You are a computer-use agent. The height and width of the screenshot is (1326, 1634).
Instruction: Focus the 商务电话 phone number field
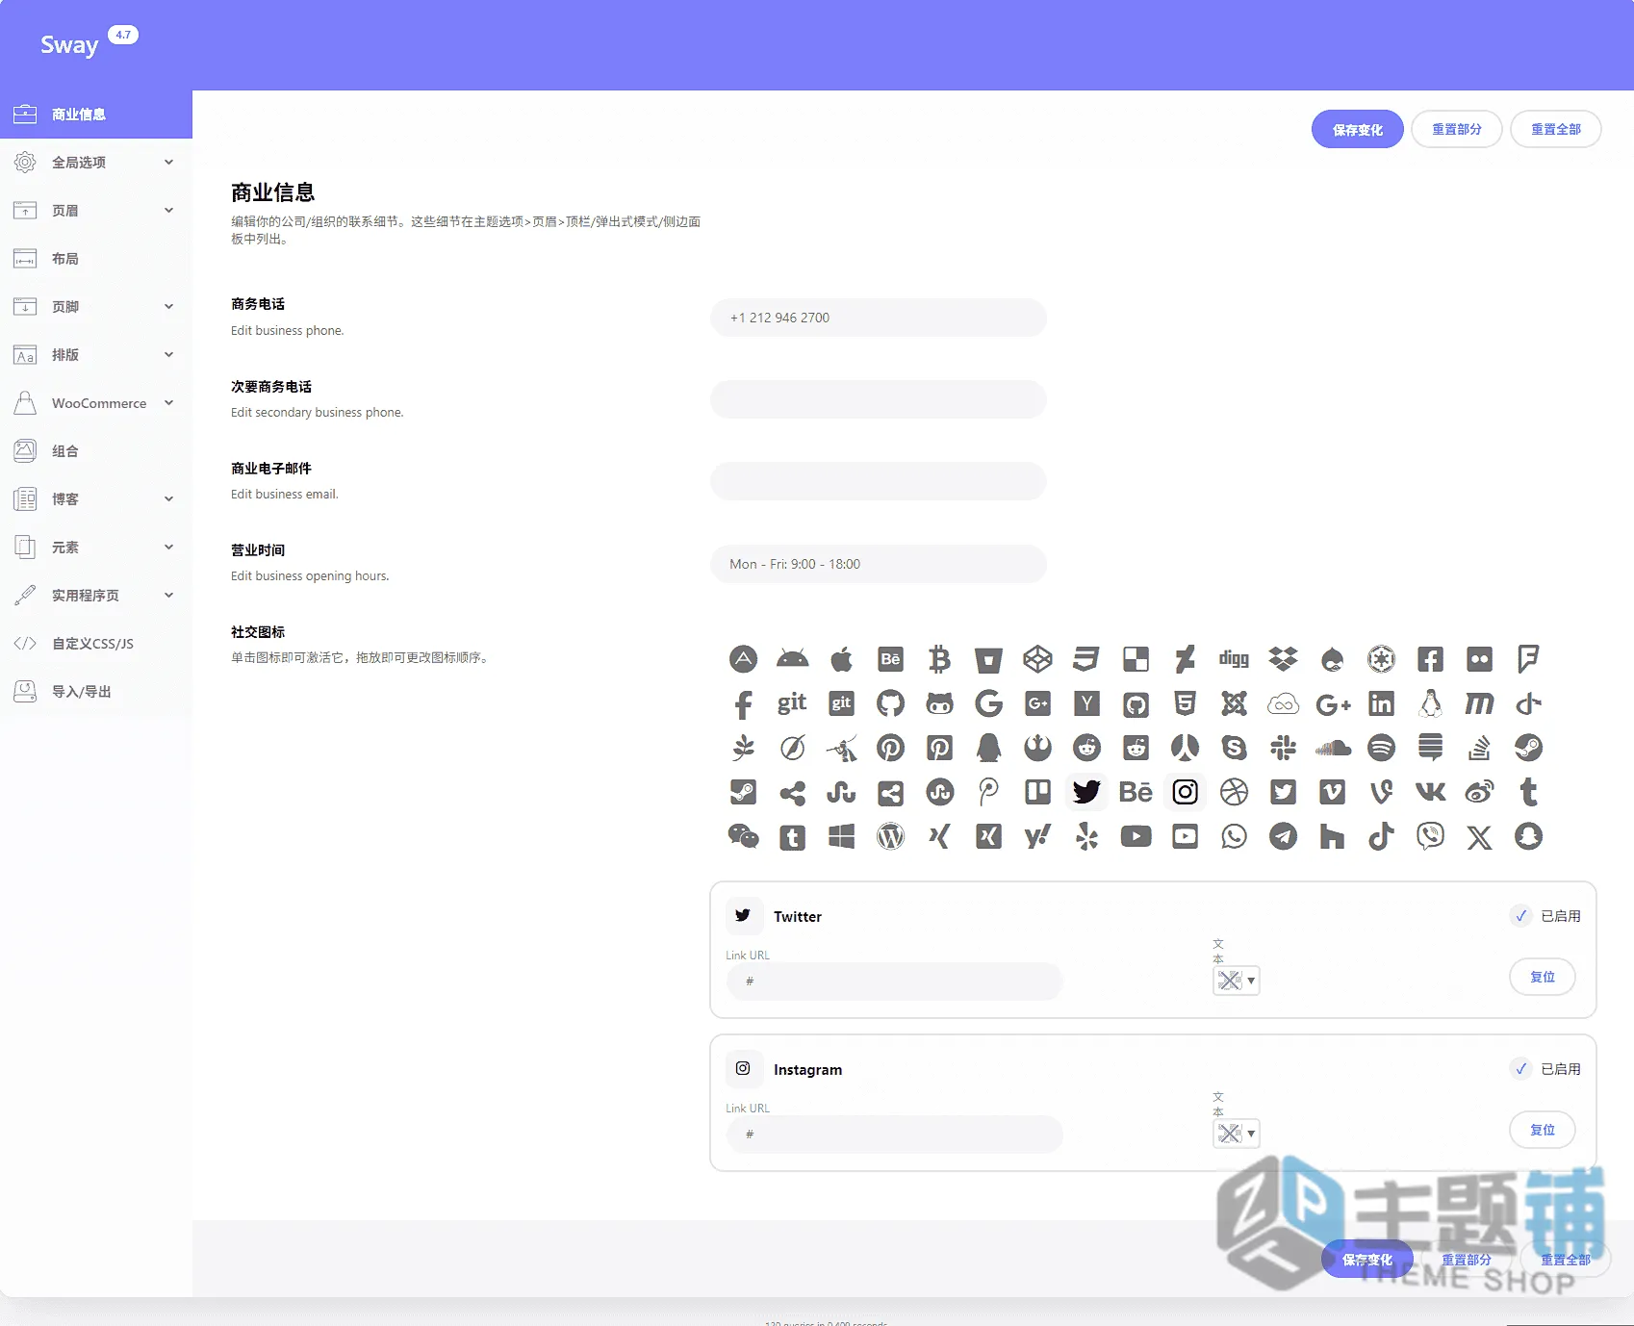point(878,318)
